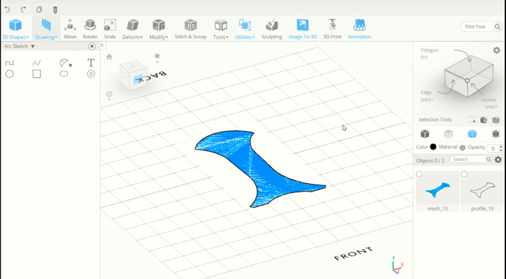The image size is (506, 279).
Task: Select the freehand curve tool
Action: 37,63
